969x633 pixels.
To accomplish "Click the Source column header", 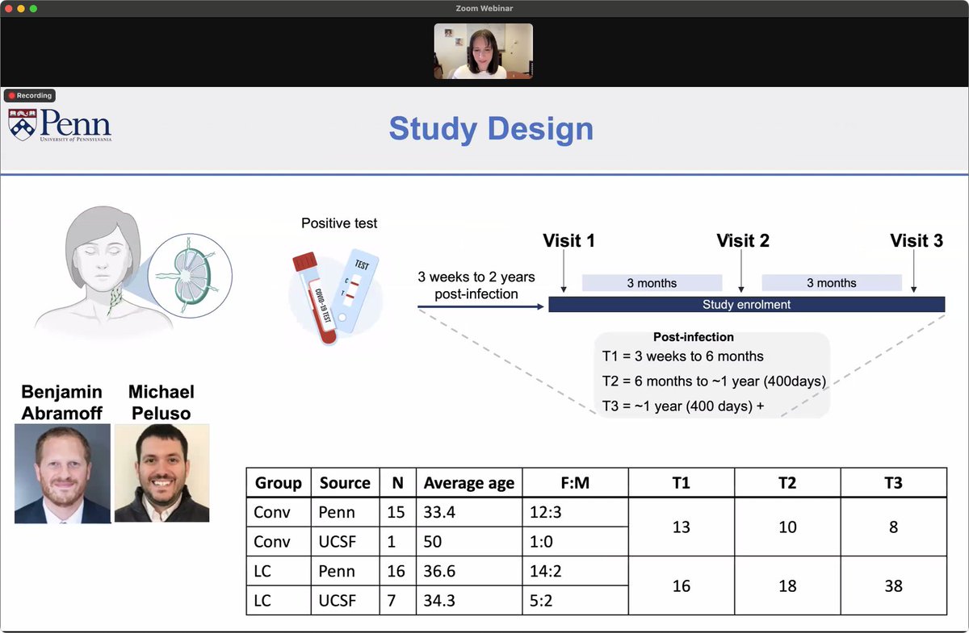I will (x=345, y=483).
